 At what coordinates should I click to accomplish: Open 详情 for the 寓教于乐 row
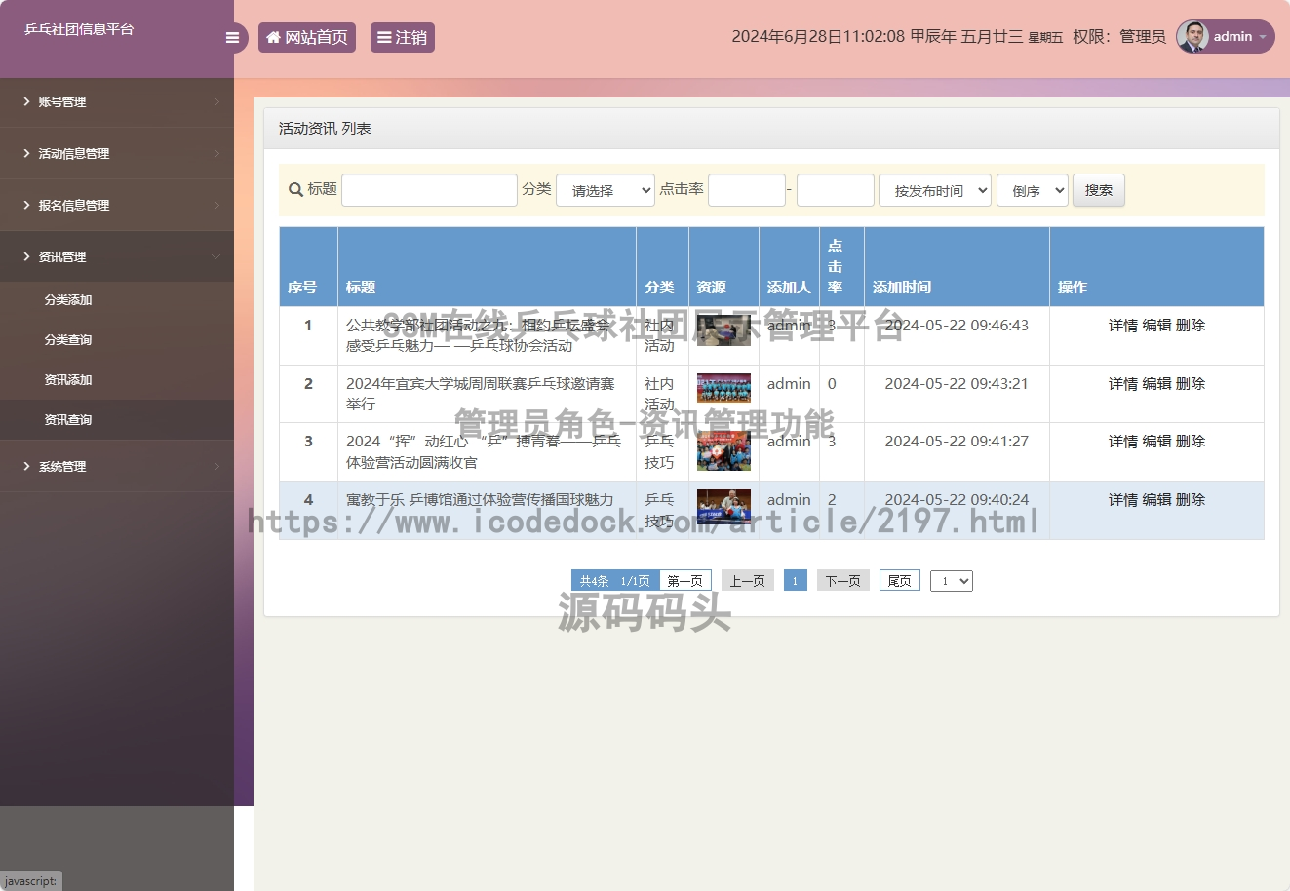(x=1123, y=500)
